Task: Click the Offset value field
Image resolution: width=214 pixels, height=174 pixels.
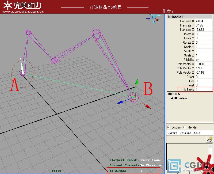Action: [204, 77]
